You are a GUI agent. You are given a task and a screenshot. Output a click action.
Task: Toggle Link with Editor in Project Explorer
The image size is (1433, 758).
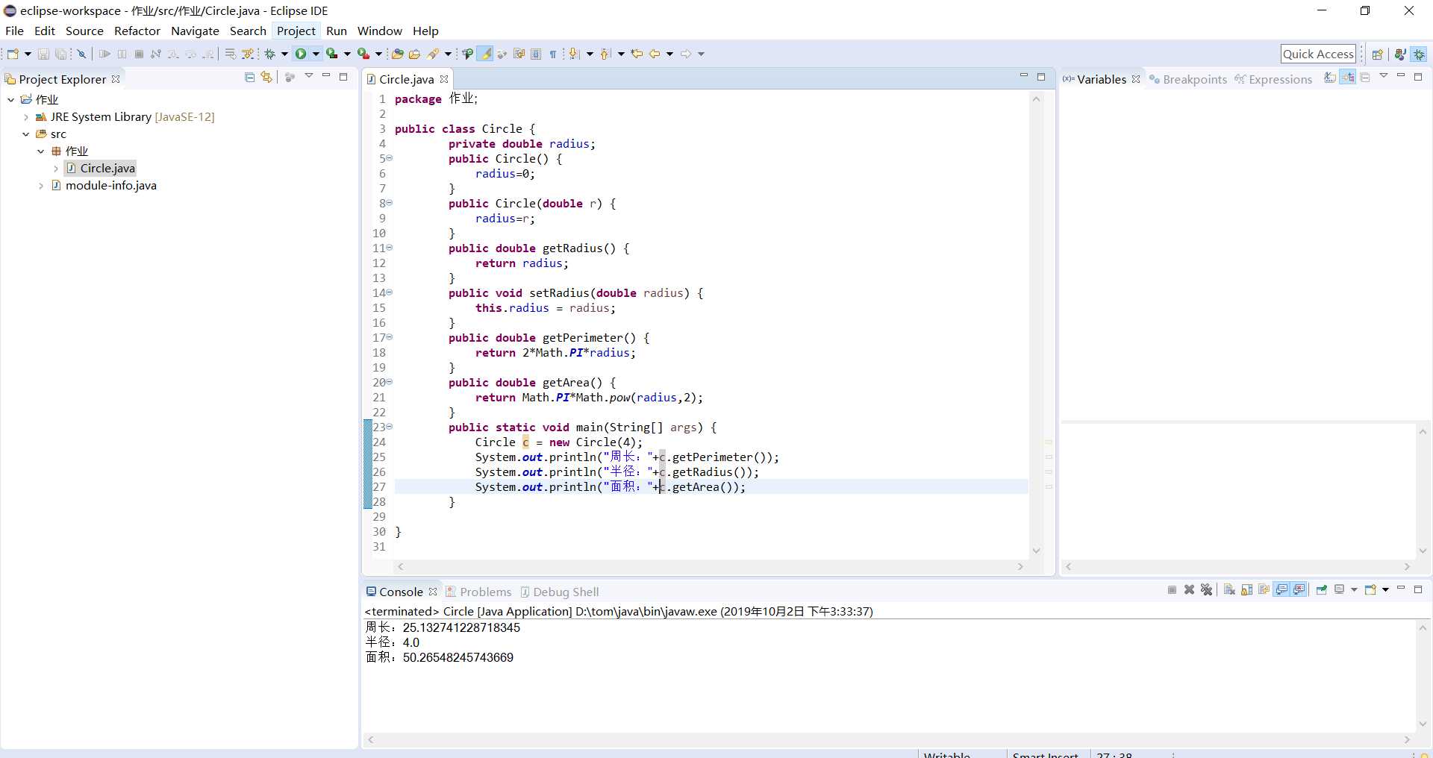click(x=266, y=77)
